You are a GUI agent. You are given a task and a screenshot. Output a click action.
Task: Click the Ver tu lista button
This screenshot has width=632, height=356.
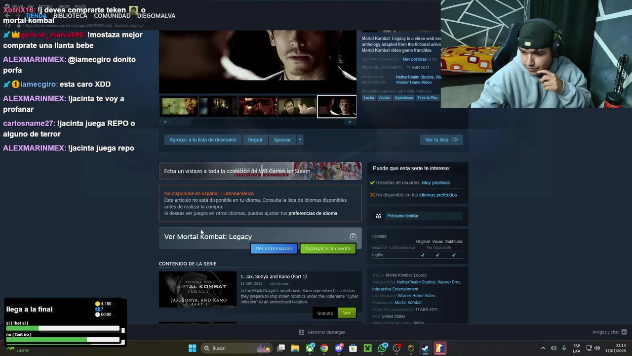click(441, 140)
